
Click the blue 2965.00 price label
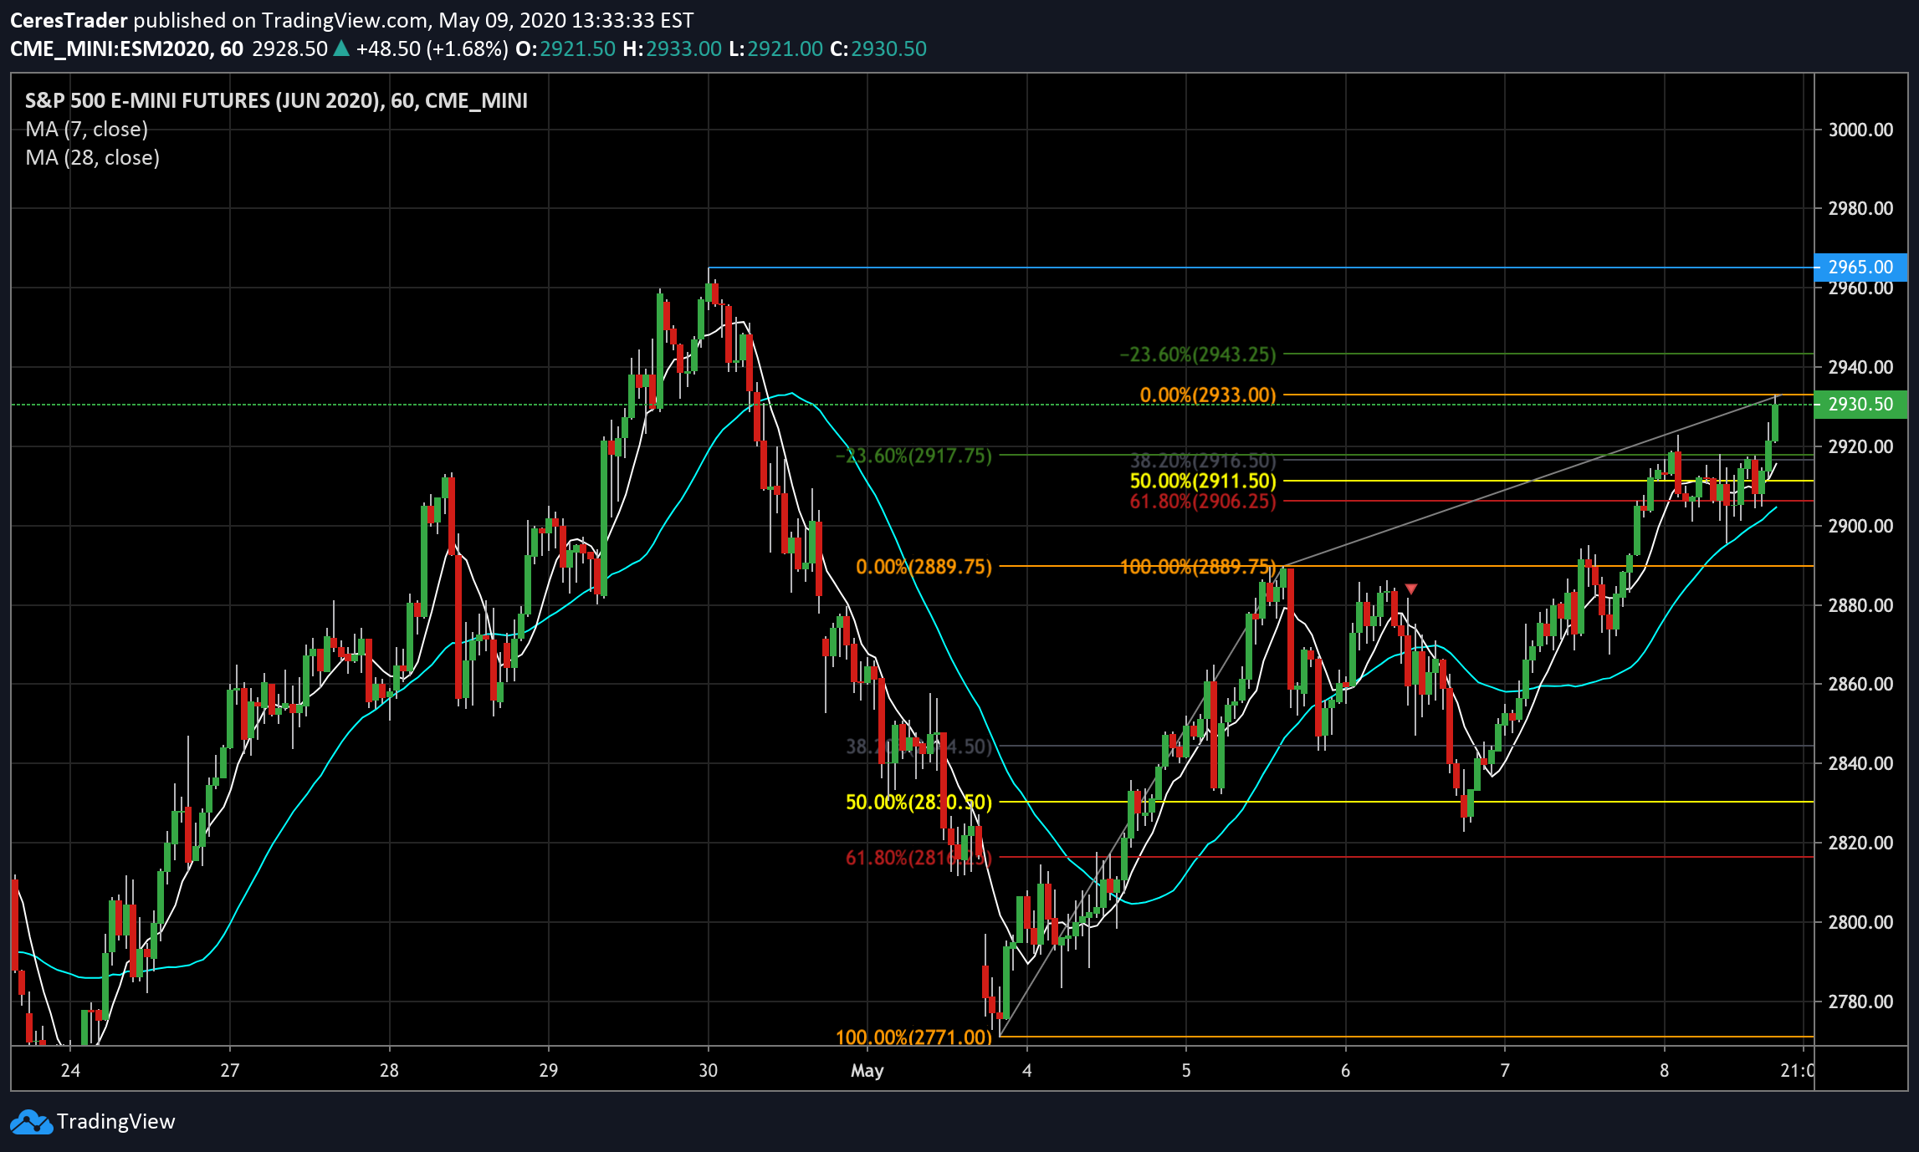click(1860, 268)
